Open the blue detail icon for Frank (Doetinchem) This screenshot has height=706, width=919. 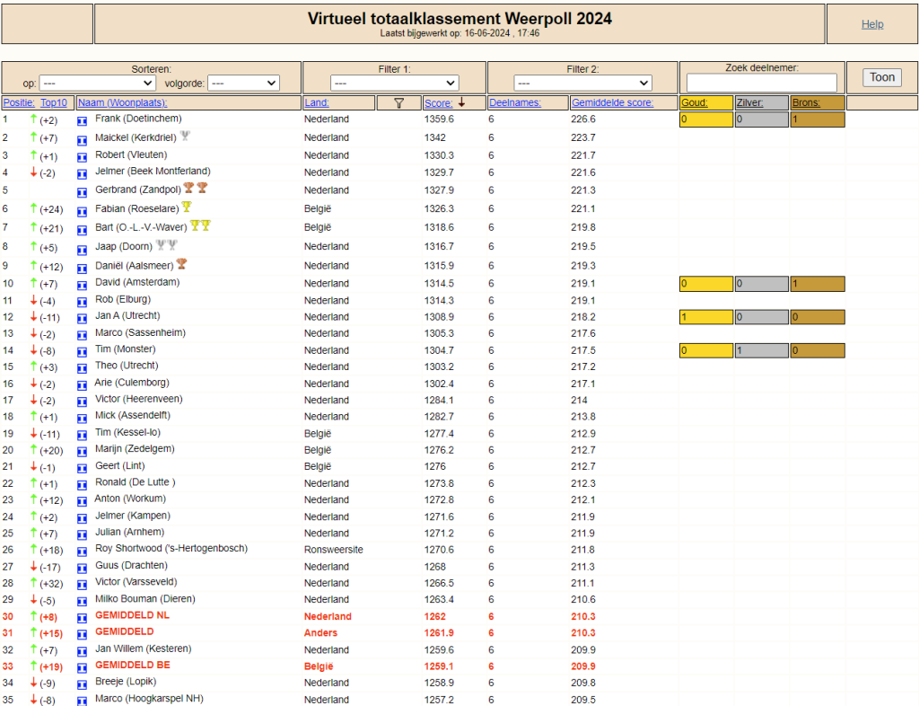pyautogui.click(x=82, y=121)
